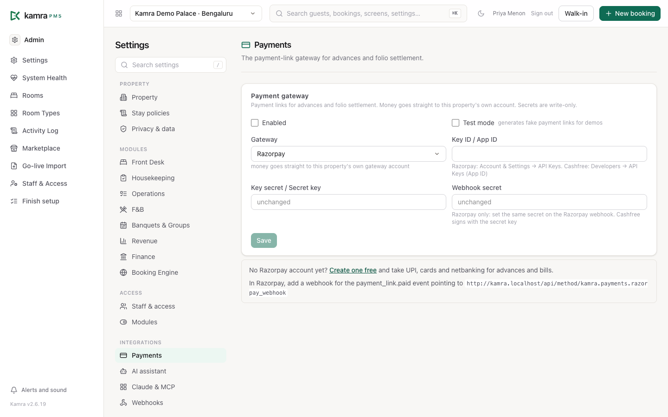Enable the payment gateway checkbox
The width and height of the screenshot is (668, 417).
coord(255,123)
